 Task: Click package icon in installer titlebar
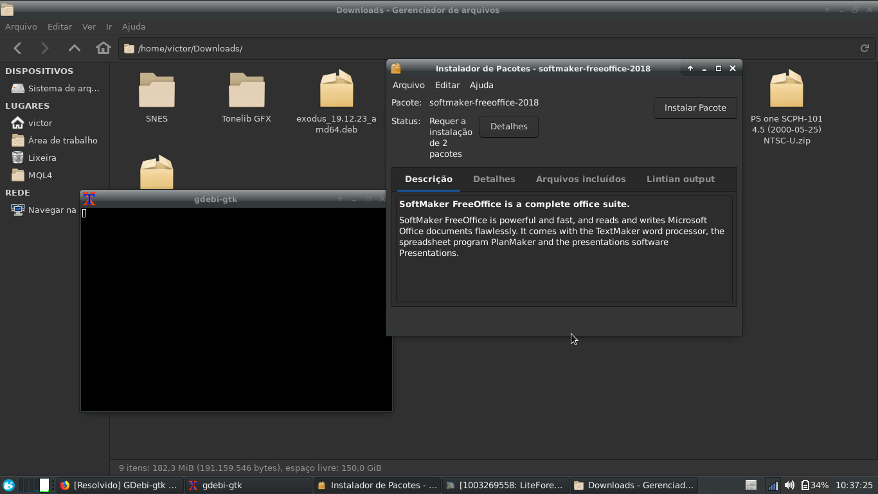396,68
